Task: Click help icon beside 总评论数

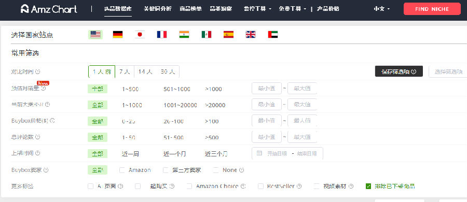Action: click(x=38, y=137)
